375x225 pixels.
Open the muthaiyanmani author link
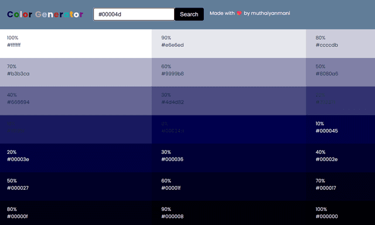coord(271,13)
